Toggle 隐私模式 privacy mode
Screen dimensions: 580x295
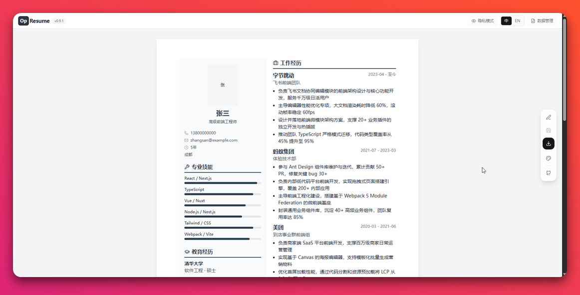482,20
